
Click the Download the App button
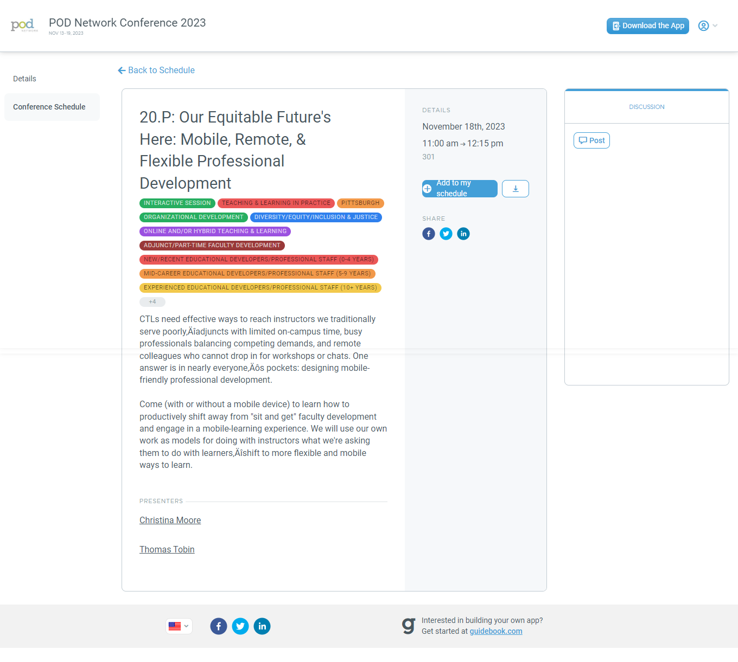647,25
